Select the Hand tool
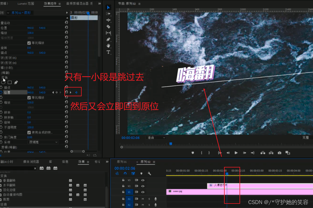The width and height of the screenshot is (313, 208). [x=108, y=46]
